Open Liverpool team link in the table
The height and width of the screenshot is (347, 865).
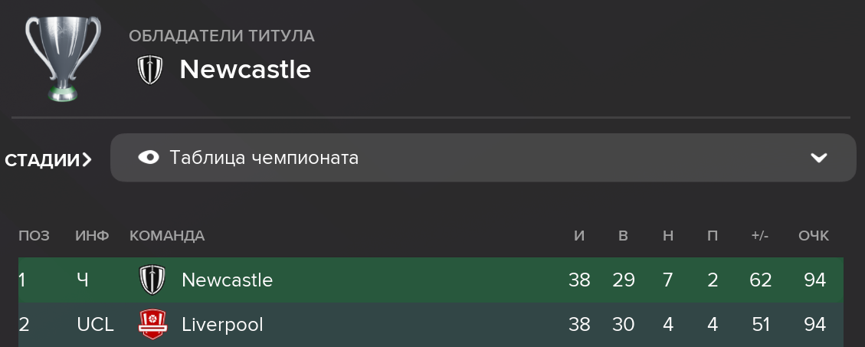point(222,324)
